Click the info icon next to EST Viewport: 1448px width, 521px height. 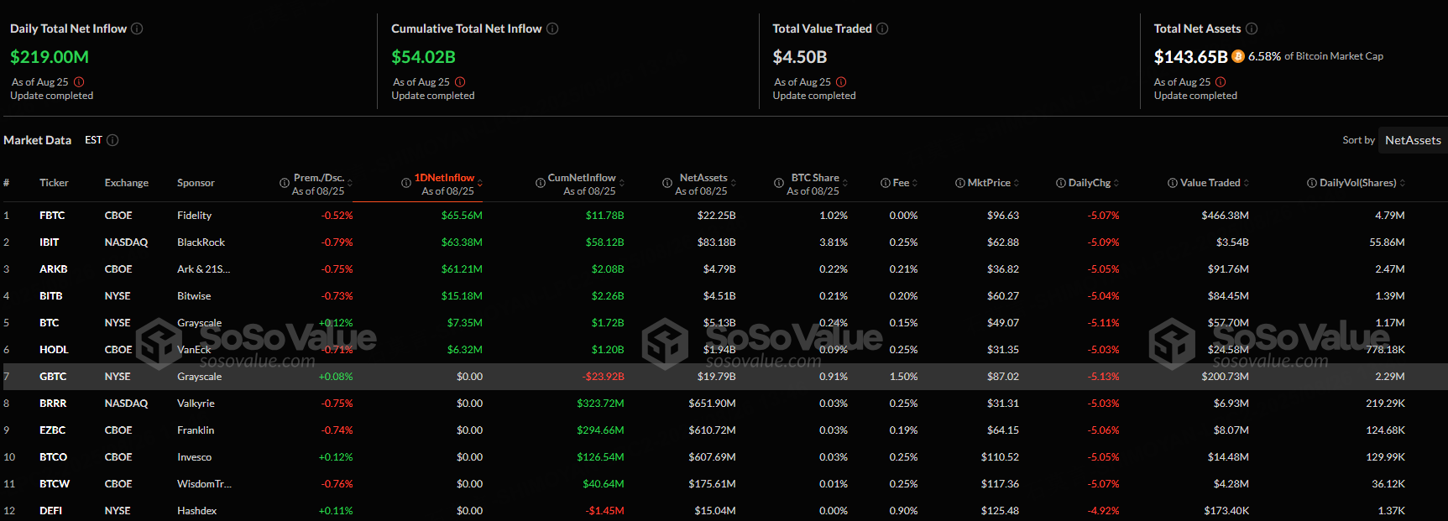point(112,140)
